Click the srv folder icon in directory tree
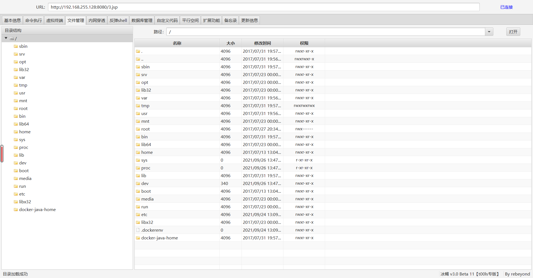Image resolution: width=533 pixels, height=278 pixels. click(16, 54)
